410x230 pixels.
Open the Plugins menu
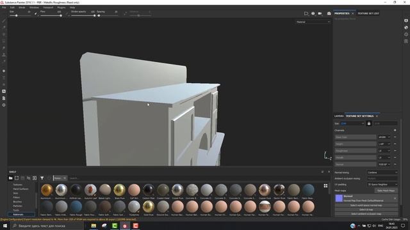click(61, 8)
